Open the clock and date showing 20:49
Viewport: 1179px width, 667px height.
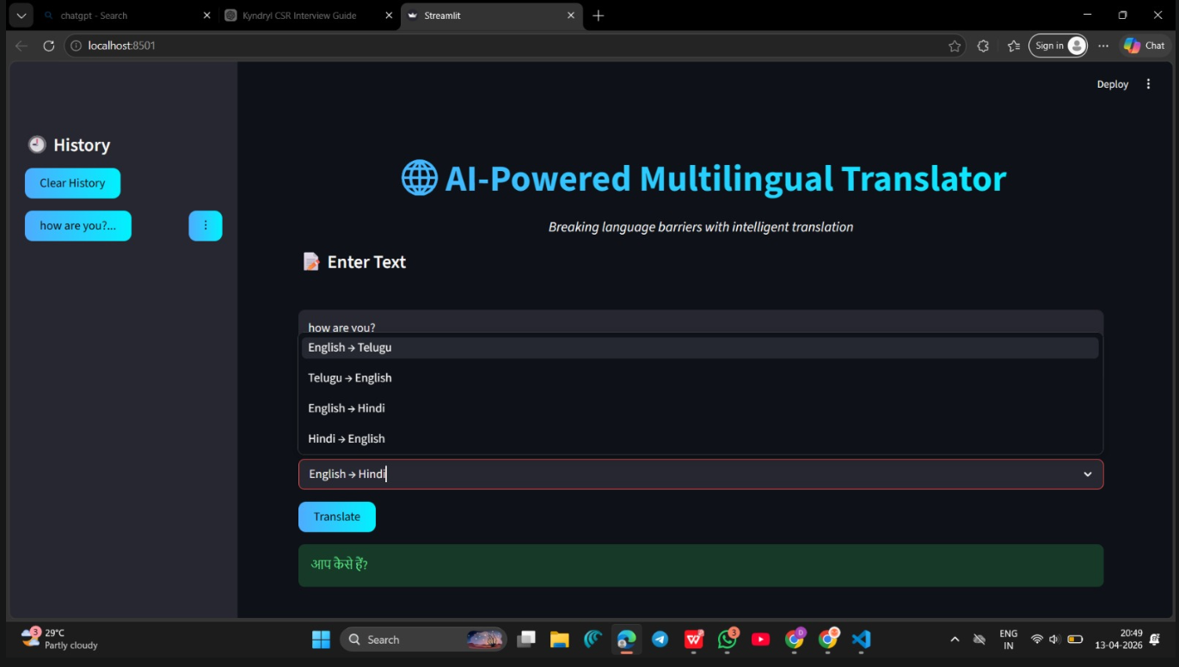[x=1119, y=639]
